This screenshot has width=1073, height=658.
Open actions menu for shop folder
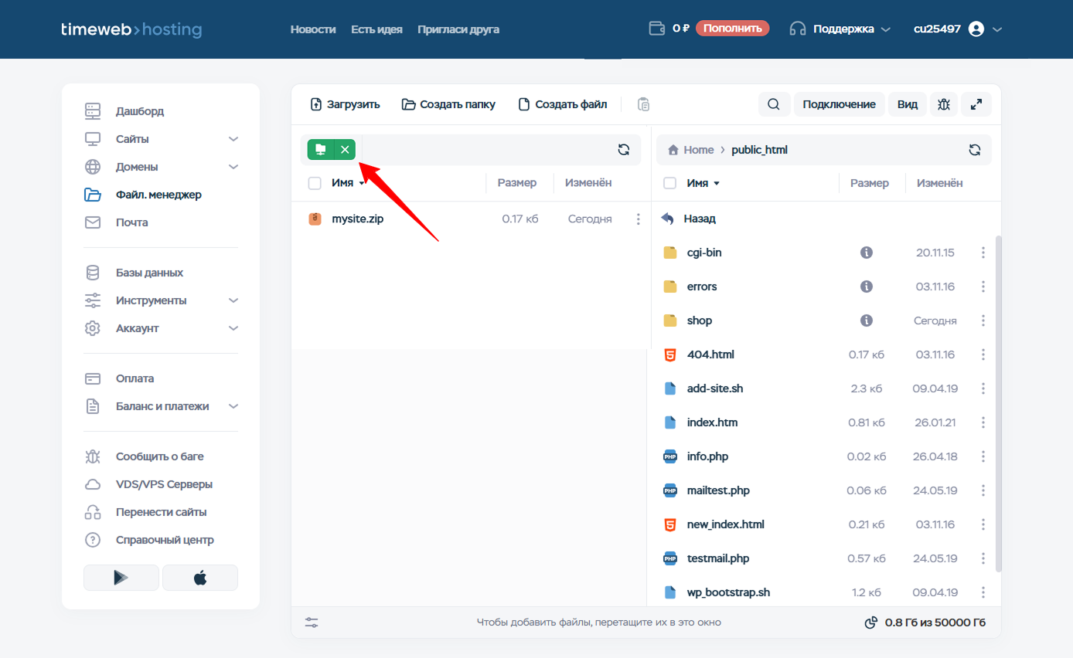tap(983, 321)
